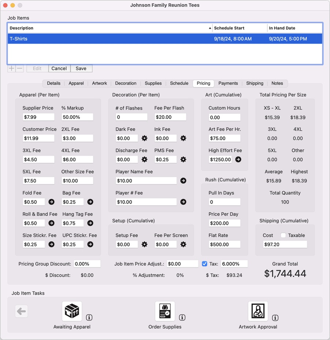Viewport: 330px width, 340px height.
Task: Enable the Taxable shipping checkbox
Action: [x=283, y=235]
